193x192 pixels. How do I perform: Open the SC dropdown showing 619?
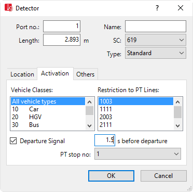click(156, 40)
